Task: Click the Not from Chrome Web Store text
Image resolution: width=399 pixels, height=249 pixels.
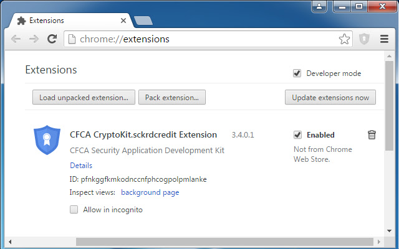Action: point(323,154)
